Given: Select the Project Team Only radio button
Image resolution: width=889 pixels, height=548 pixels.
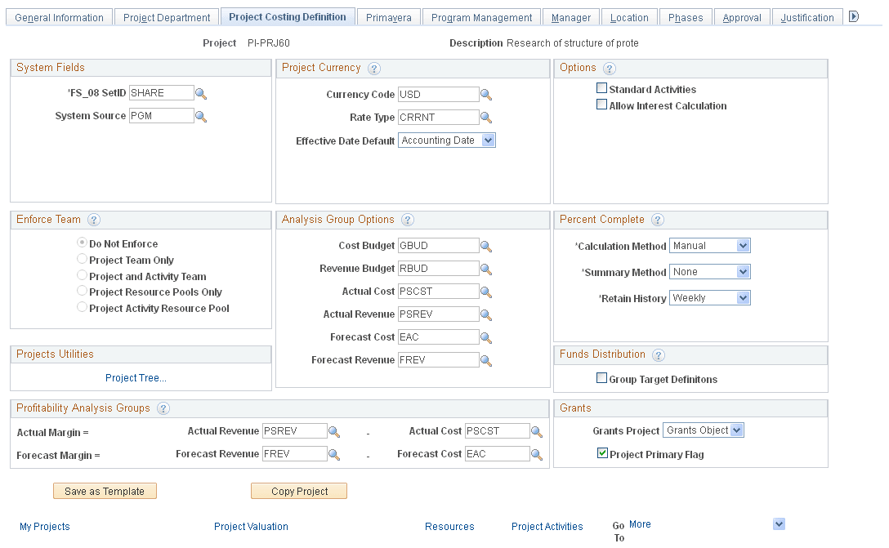Looking at the screenshot, I should tap(82, 258).
